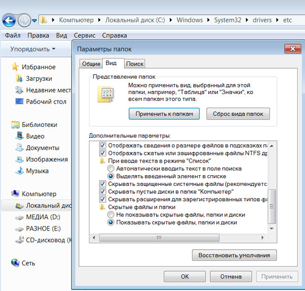
Task: Click the Отмена button
Action: (x=231, y=276)
